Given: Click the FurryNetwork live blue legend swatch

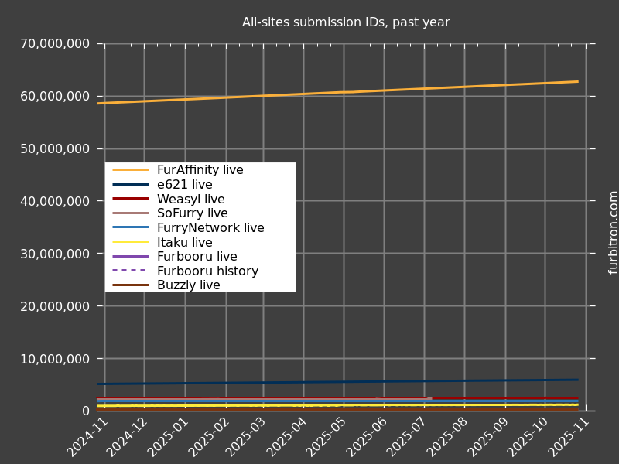Looking at the screenshot, I should tap(131, 228).
